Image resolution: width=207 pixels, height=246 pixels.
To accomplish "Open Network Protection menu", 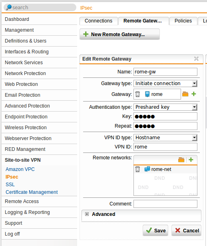I will (40, 73).
